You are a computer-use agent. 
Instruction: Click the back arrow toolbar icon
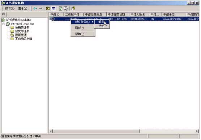tap(35, 8)
